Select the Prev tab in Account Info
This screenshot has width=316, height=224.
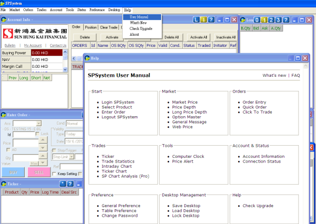[x=13, y=78]
